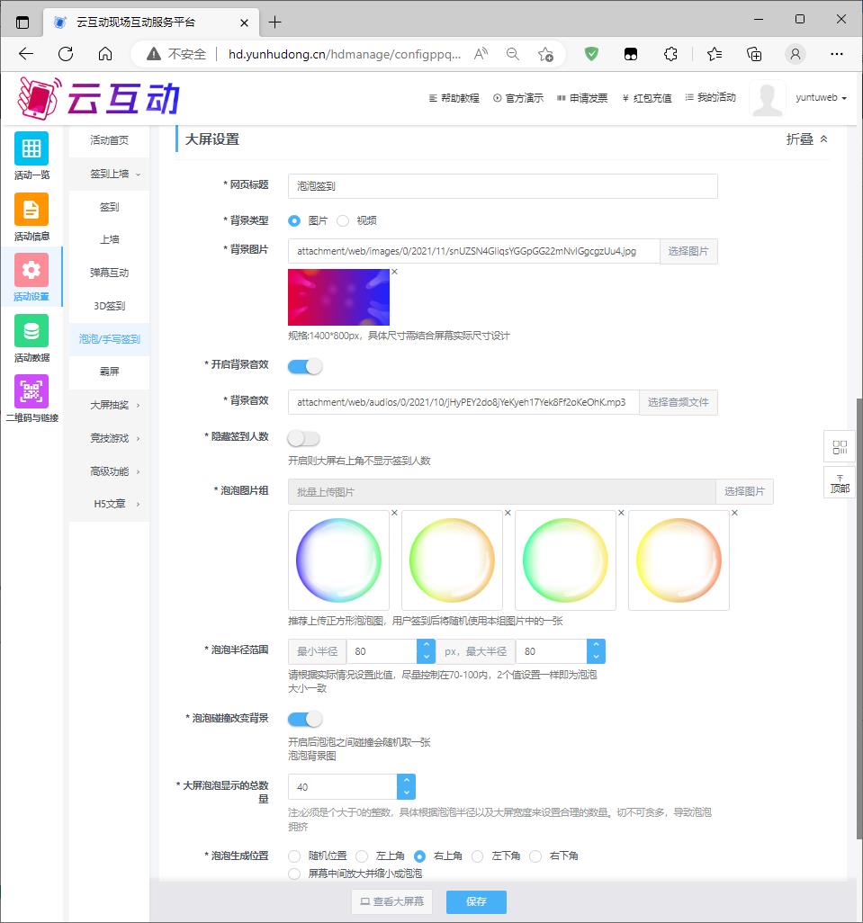
Task: Click the 保存 button
Action: [476, 901]
